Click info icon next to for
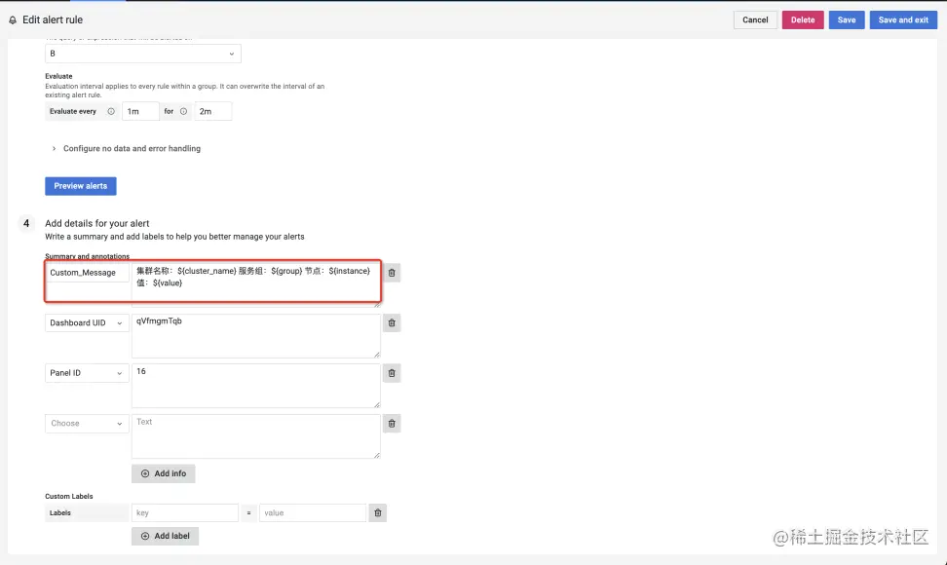The image size is (947, 565). (183, 111)
